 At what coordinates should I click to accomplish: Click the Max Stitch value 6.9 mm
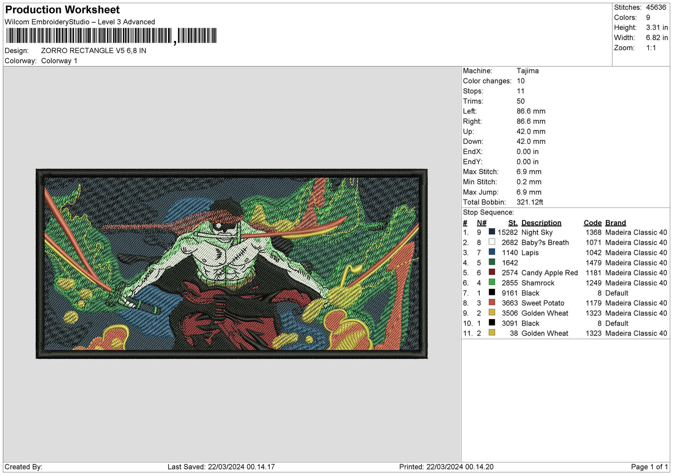[x=529, y=172]
